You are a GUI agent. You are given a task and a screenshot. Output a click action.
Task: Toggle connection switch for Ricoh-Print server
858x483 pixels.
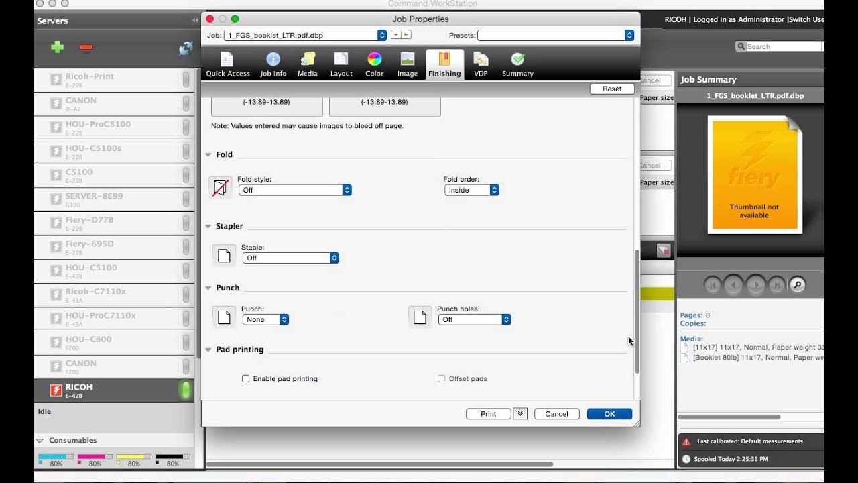[x=186, y=80]
